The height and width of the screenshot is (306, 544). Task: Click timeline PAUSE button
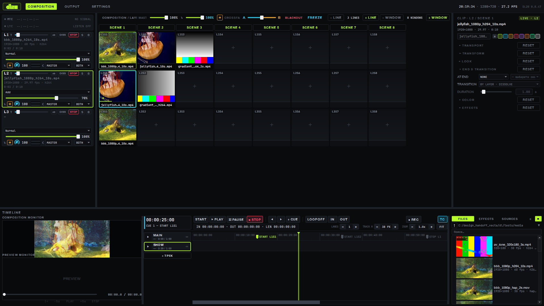click(x=236, y=219)
